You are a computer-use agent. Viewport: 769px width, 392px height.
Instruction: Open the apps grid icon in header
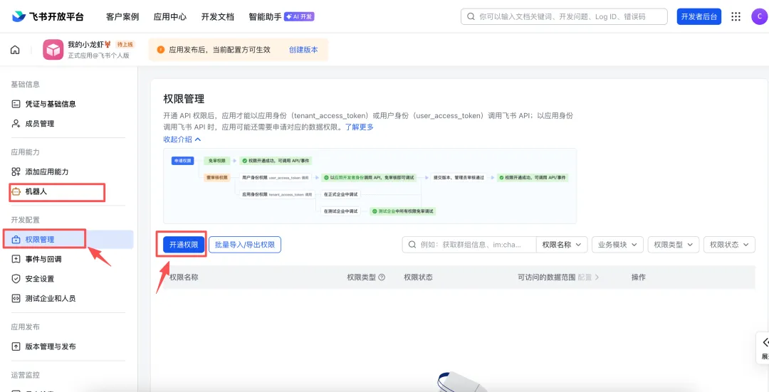click(736, 16)
